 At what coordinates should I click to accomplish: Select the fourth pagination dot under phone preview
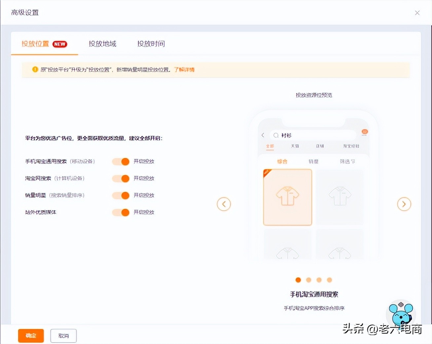pos(329,280)
